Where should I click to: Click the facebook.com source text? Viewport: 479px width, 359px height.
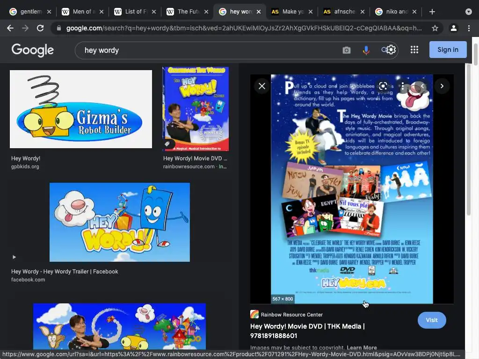(x=28, y=280)
